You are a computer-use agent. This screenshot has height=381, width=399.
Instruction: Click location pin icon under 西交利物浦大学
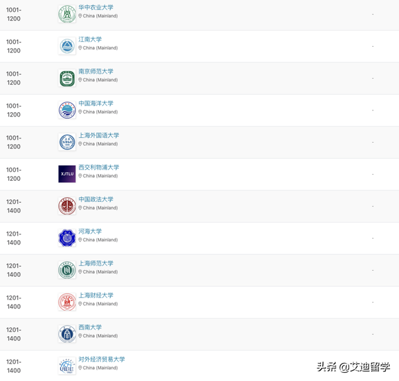pos(80,176)
